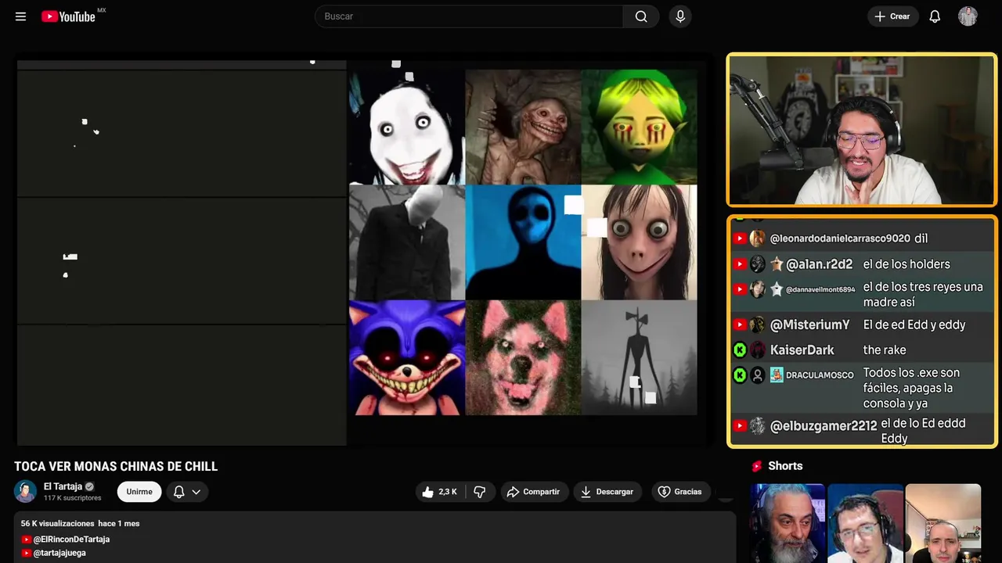Click chat message "el de los holders"
The image size is (1002, 563).
pyautogui.click(x=906, y=264)
